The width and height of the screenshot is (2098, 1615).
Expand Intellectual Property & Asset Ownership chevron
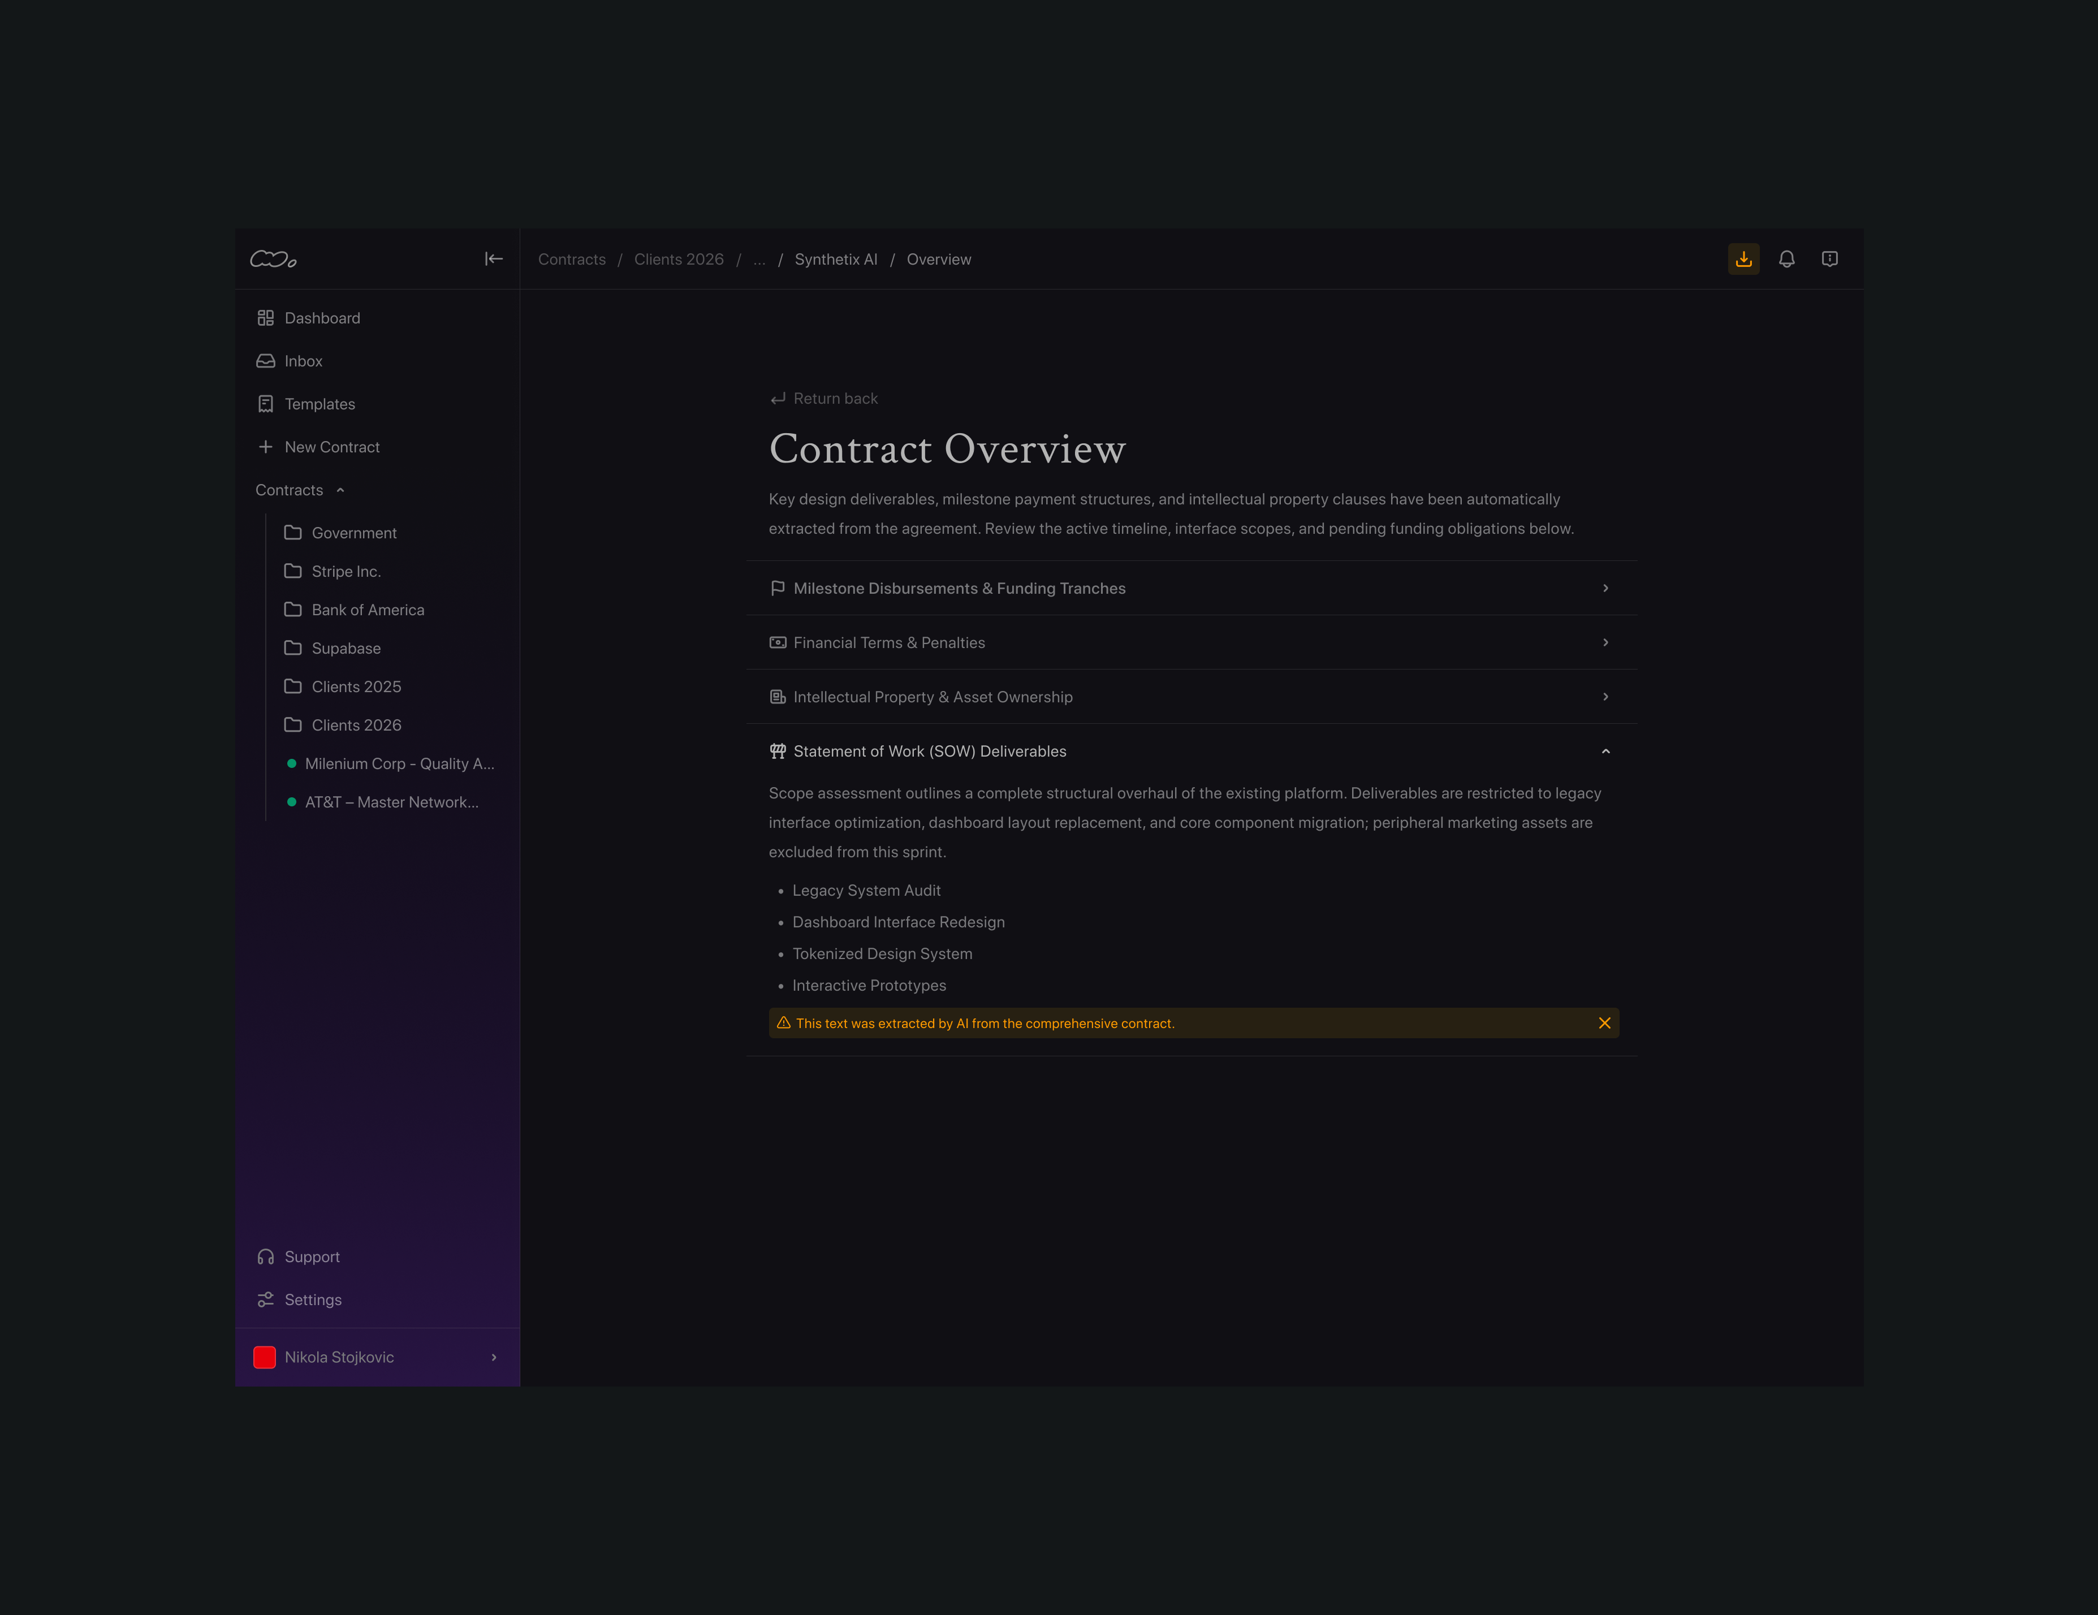point(1606,697)
